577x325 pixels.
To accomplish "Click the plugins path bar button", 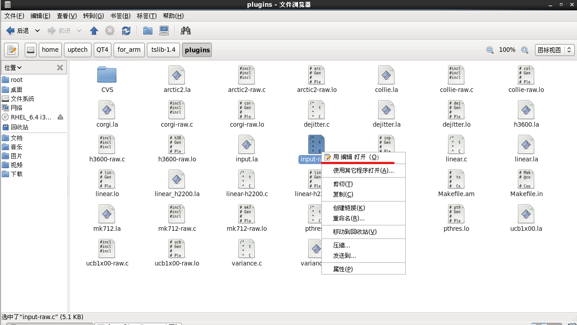I will 197,50.
